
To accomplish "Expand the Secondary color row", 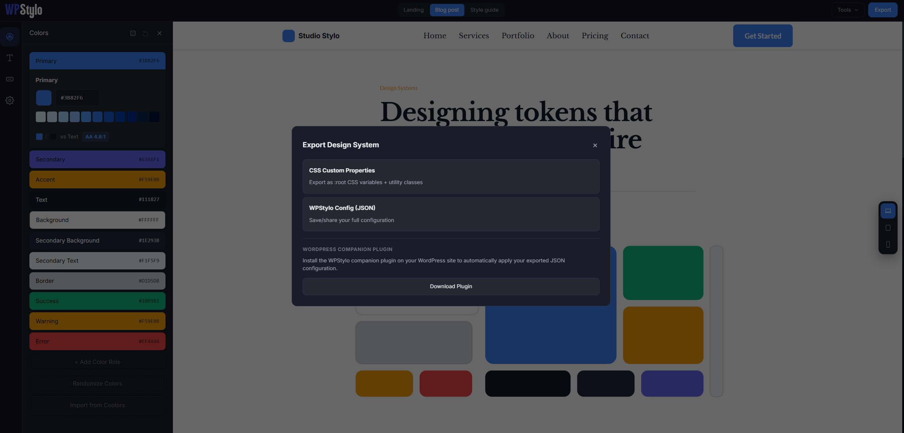I will coord(97,159).
